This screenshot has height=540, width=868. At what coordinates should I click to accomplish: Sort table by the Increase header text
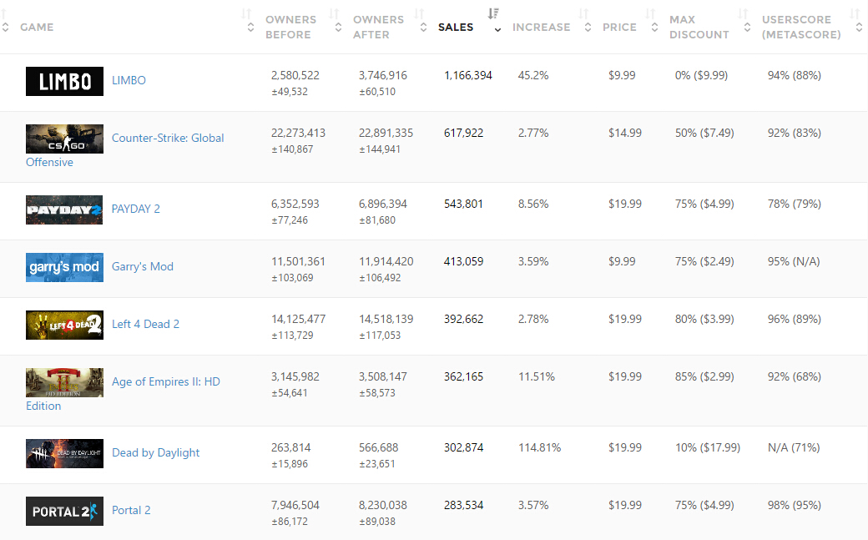541,28
